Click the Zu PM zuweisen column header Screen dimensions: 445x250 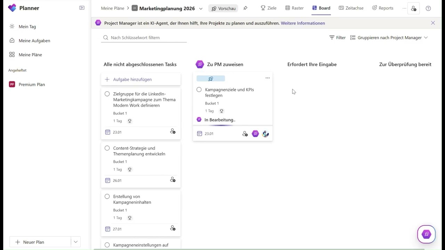(225, 64)
